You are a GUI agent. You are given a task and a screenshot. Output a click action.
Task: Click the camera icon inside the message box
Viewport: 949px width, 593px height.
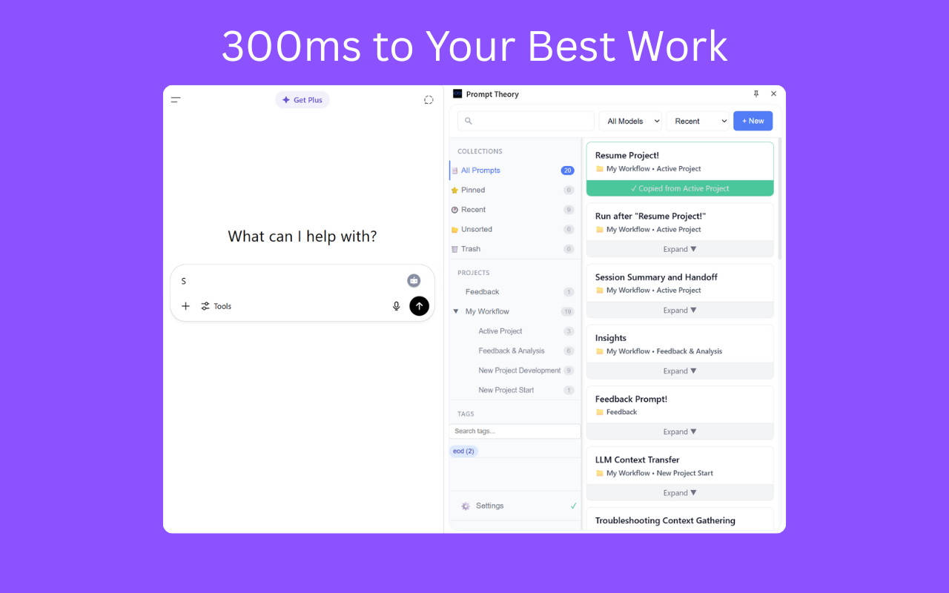413,280
